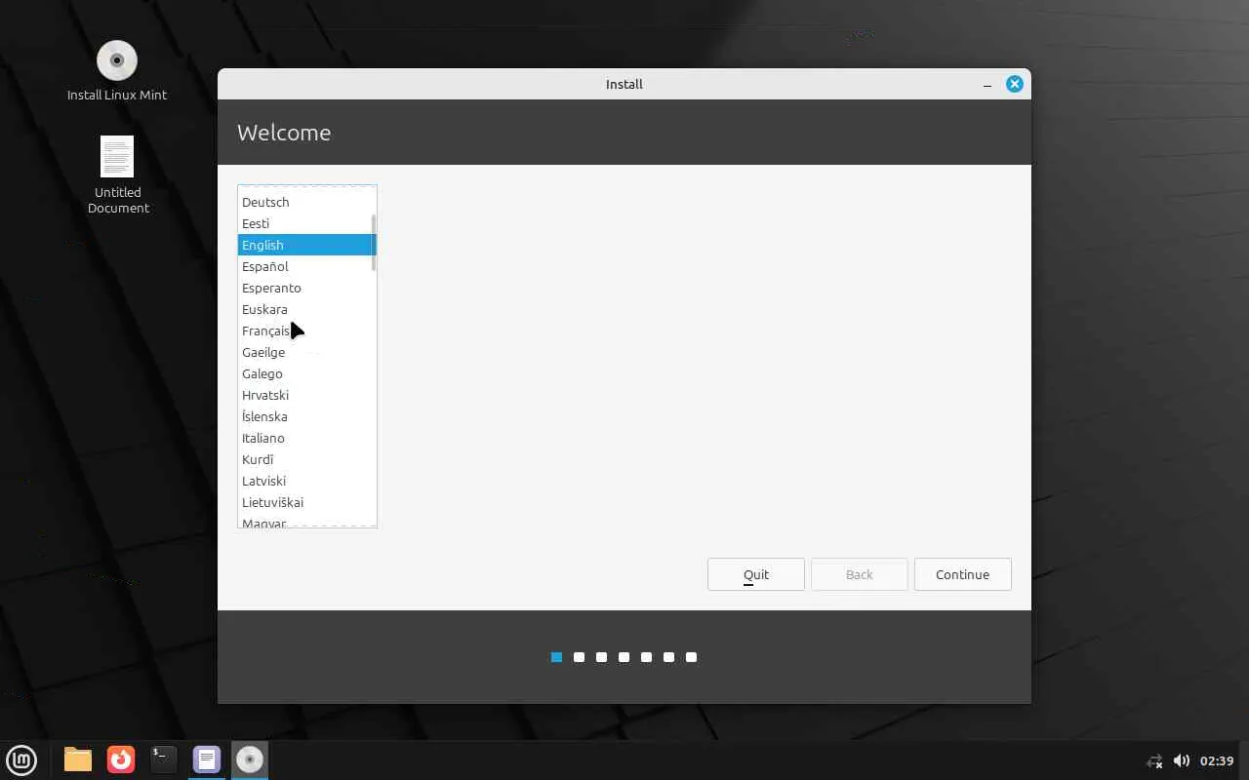Click the Quit button
Image resolution: width=1249 pixels, height=780 pixels.
[x=756, y=574]
